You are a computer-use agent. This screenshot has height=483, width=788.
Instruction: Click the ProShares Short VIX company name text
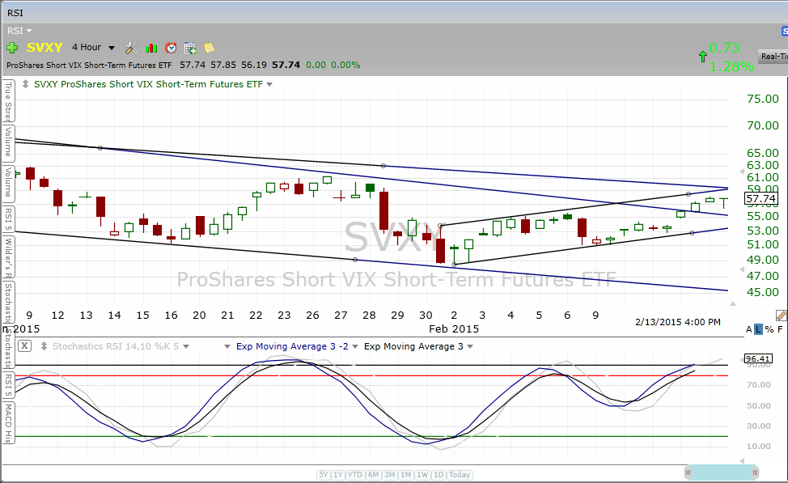[89, 66]
